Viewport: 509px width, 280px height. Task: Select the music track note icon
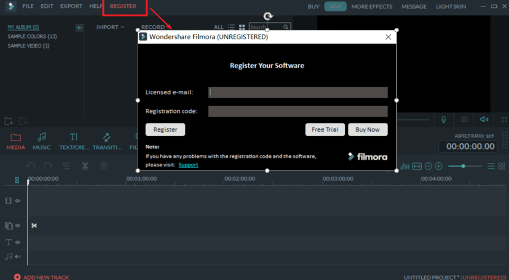coord(8,257)
